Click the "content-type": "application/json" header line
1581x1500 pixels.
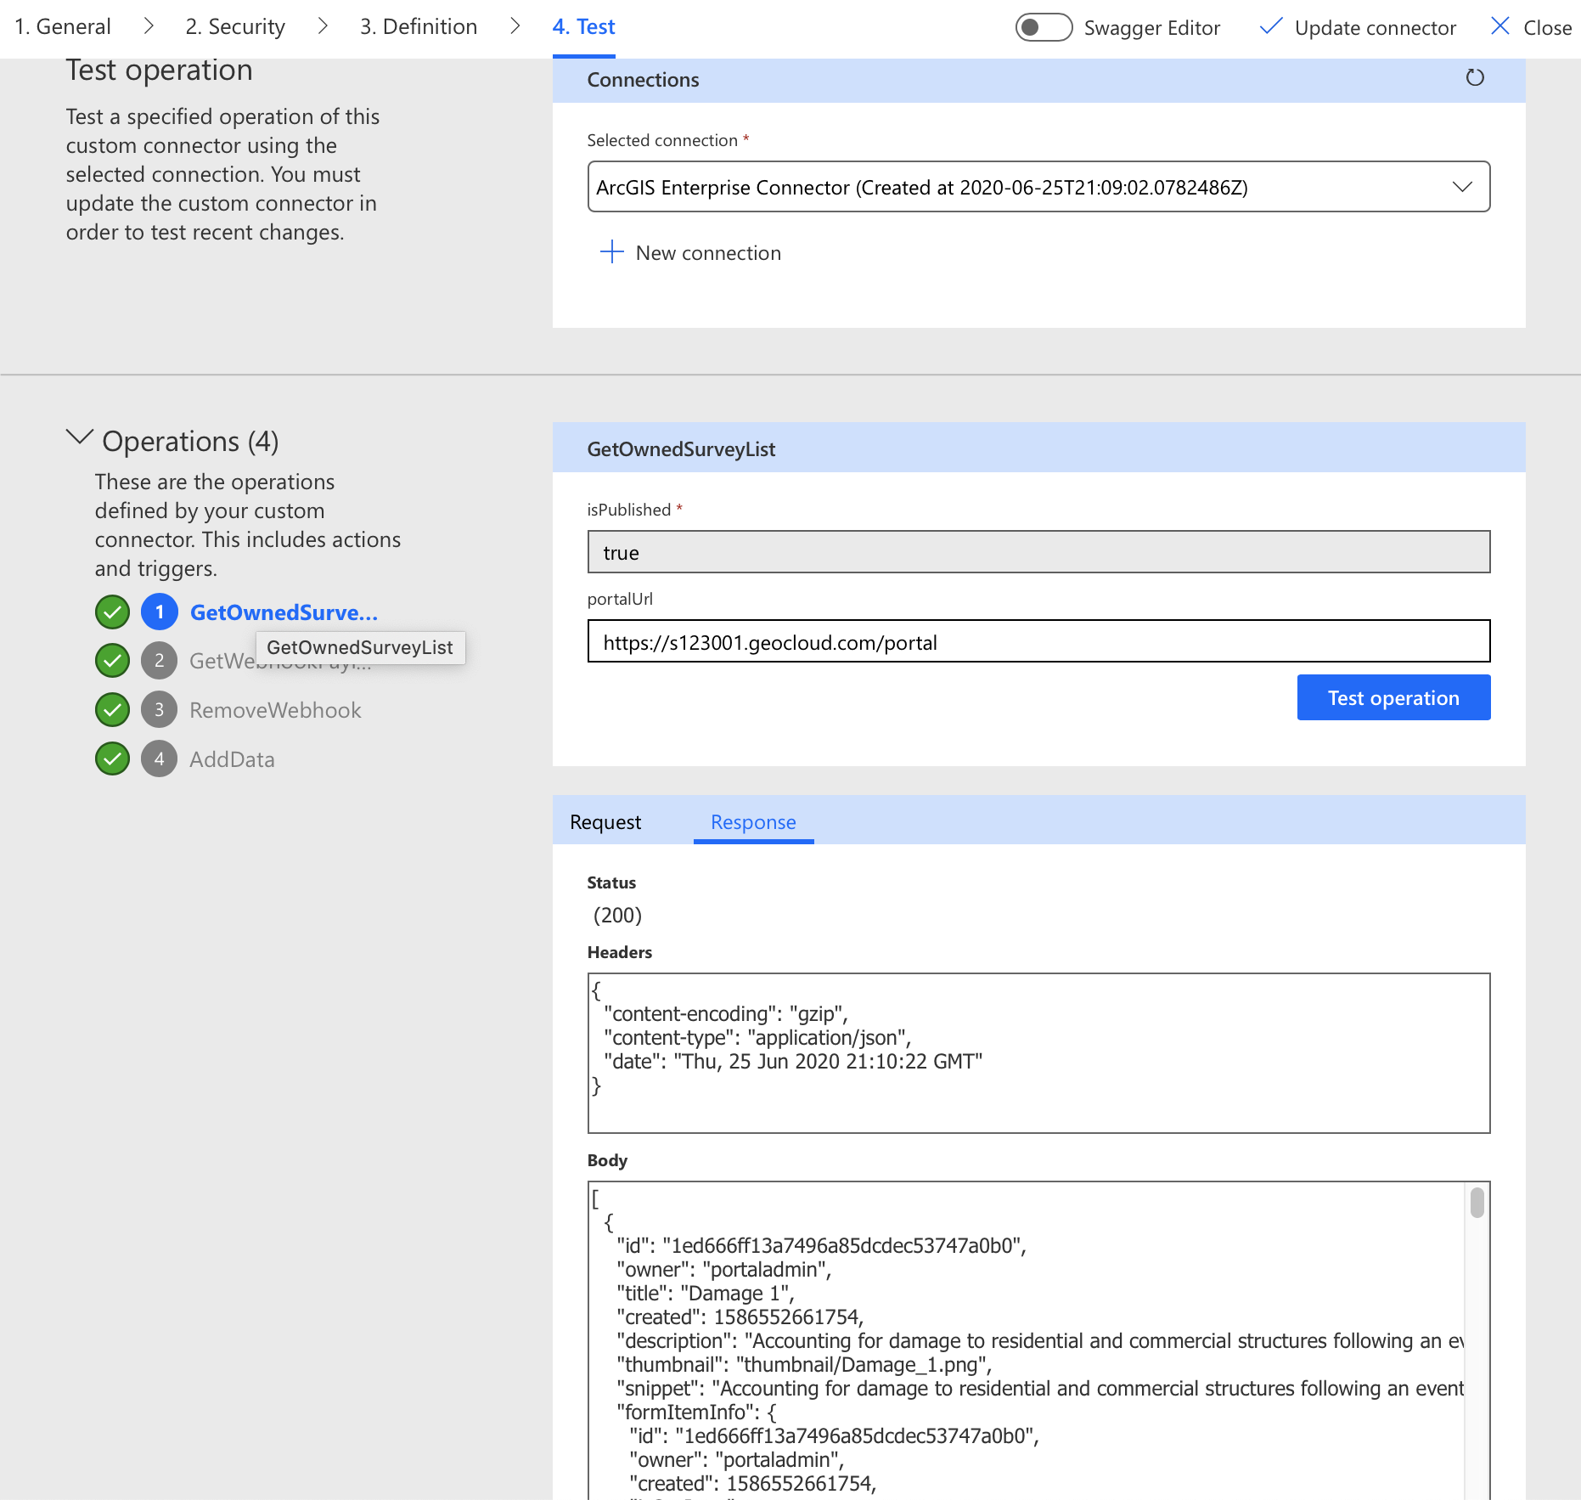(x=757, y=1037)
